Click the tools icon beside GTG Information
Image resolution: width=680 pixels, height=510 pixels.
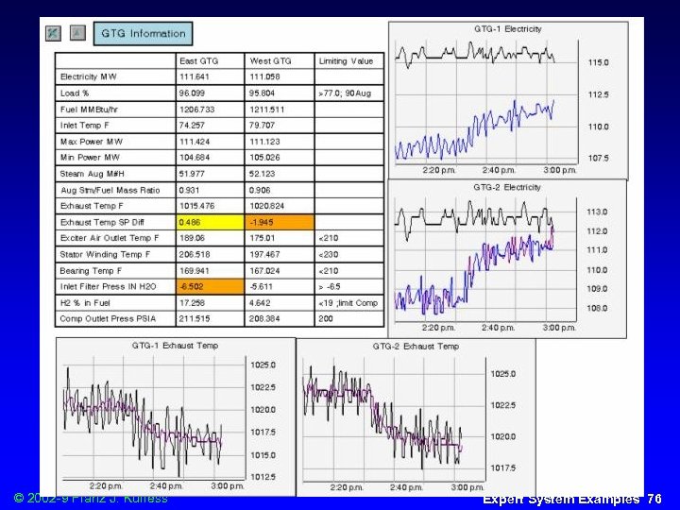coord(53,33)
